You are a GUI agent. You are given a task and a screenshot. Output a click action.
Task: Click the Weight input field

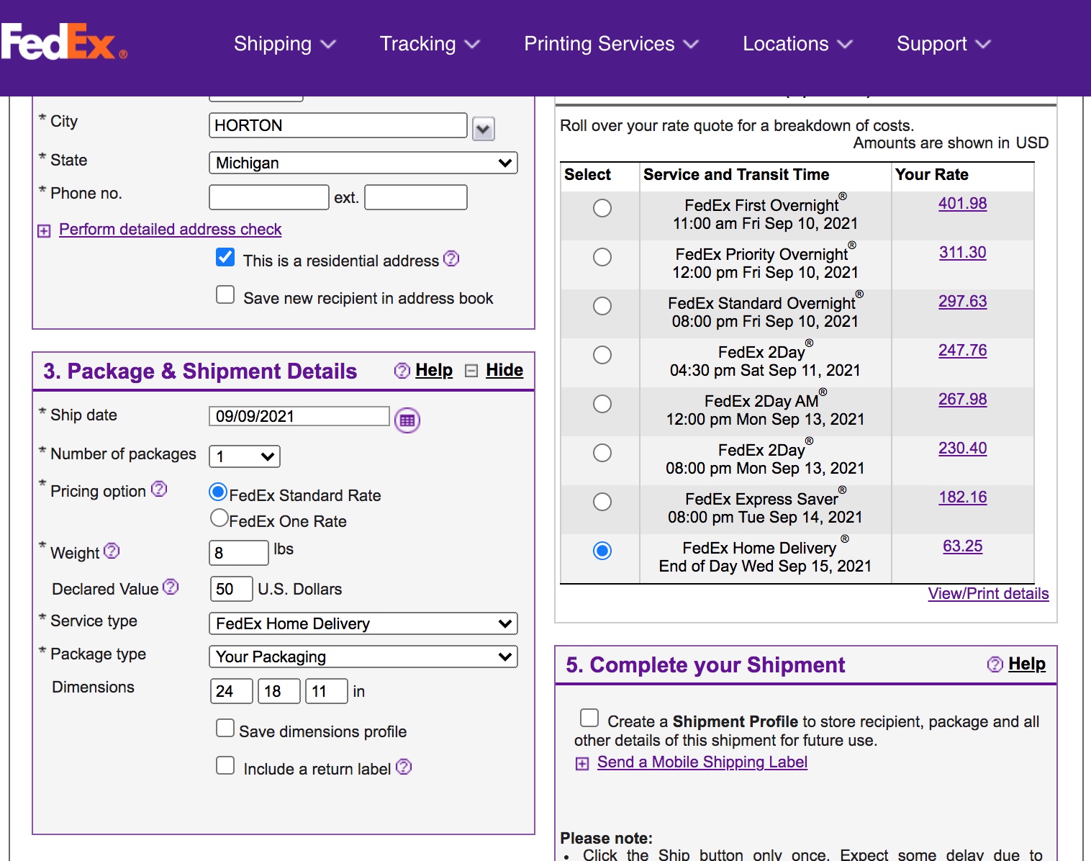(238, 553)
